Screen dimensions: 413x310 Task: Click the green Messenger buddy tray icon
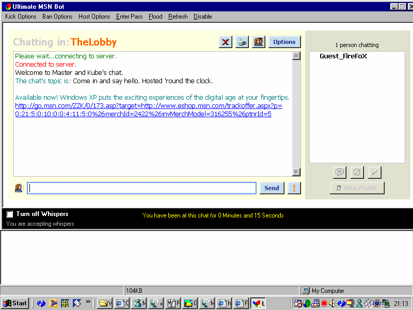[359, 303]
